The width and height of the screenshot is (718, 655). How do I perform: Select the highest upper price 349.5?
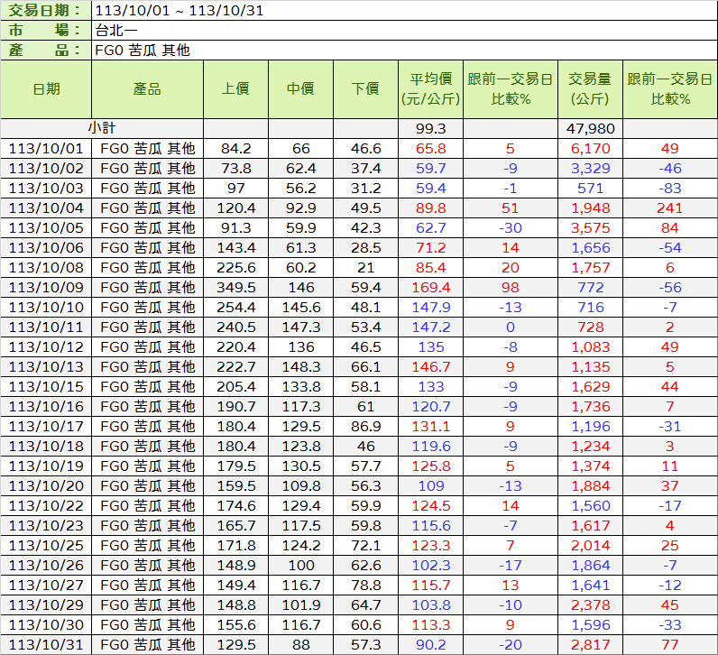(235, 287)
